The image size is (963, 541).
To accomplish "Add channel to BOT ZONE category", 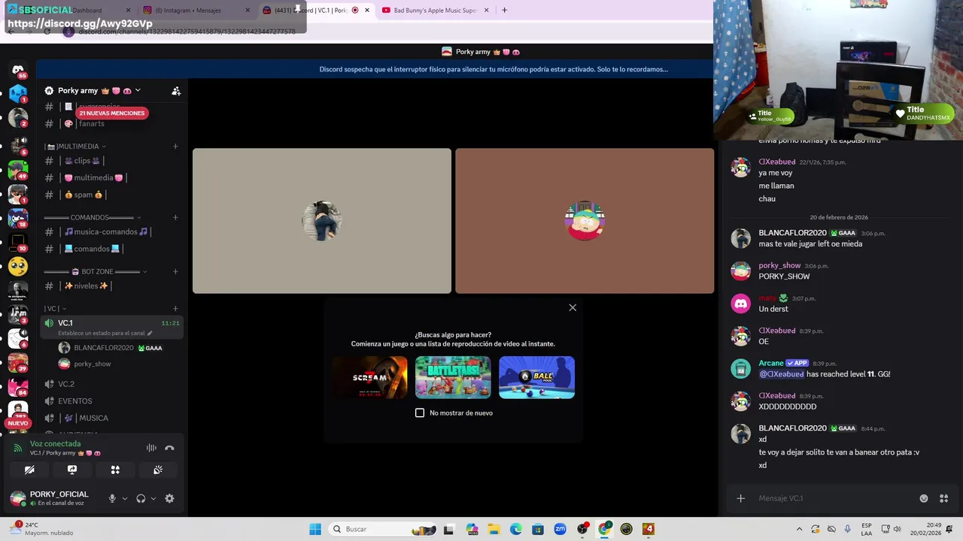I will pos(175,271).
